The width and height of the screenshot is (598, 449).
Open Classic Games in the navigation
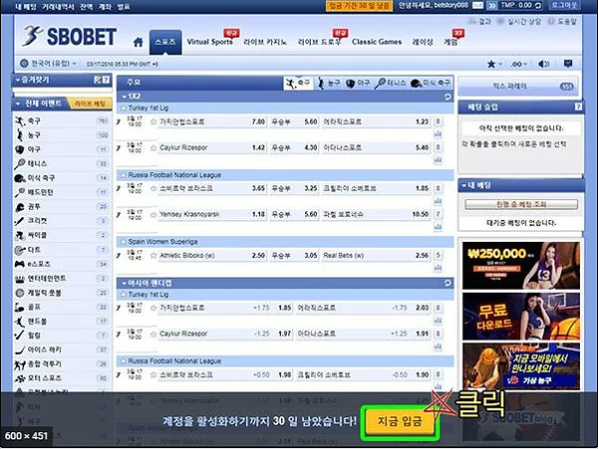click(377, 42)
